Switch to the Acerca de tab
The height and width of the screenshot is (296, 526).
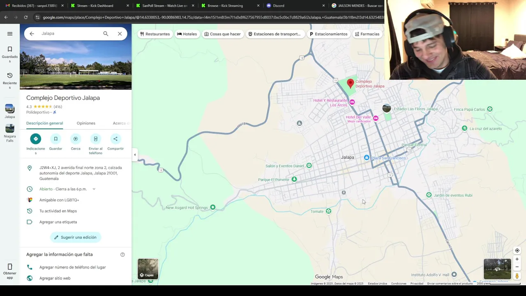tap(122, 123)
